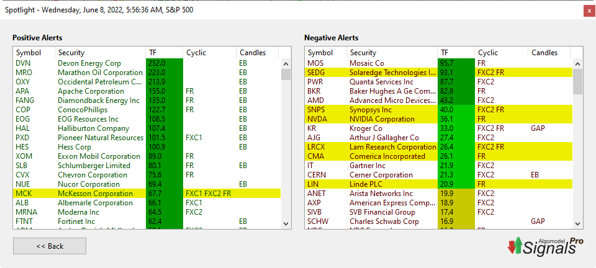Select Moderna Inc row
596x268 pixels.
point(147,212)
